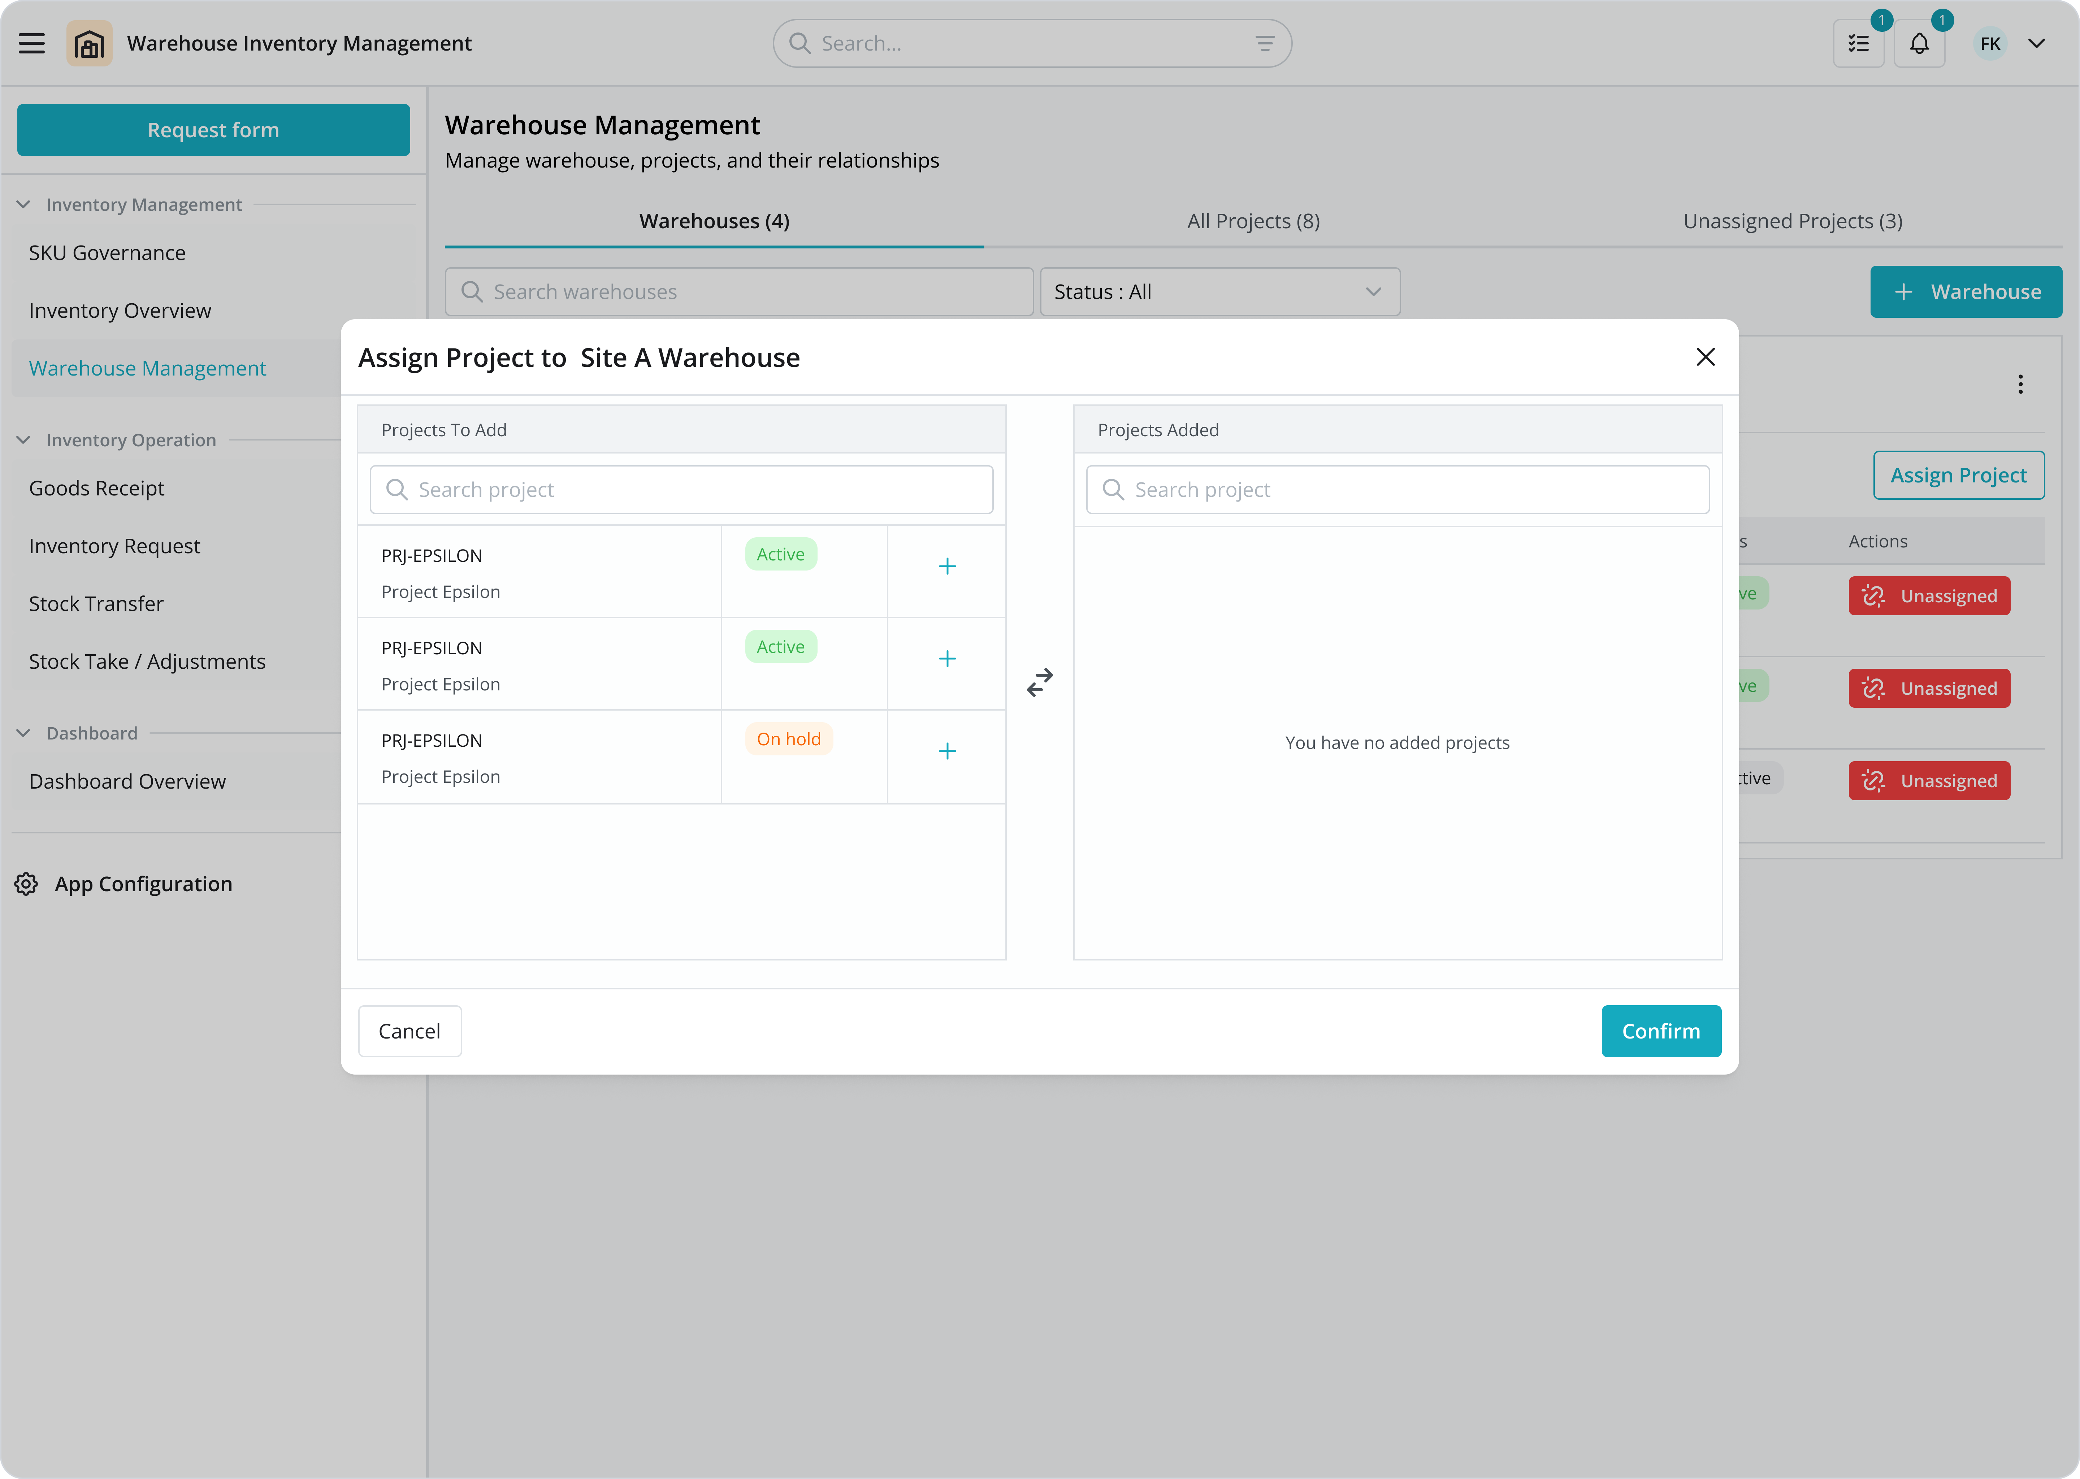Click the App Configuration gear icon
The width and height of the screenshot is (2080, 1479).
pyautogui.click(x=26, y=884)
